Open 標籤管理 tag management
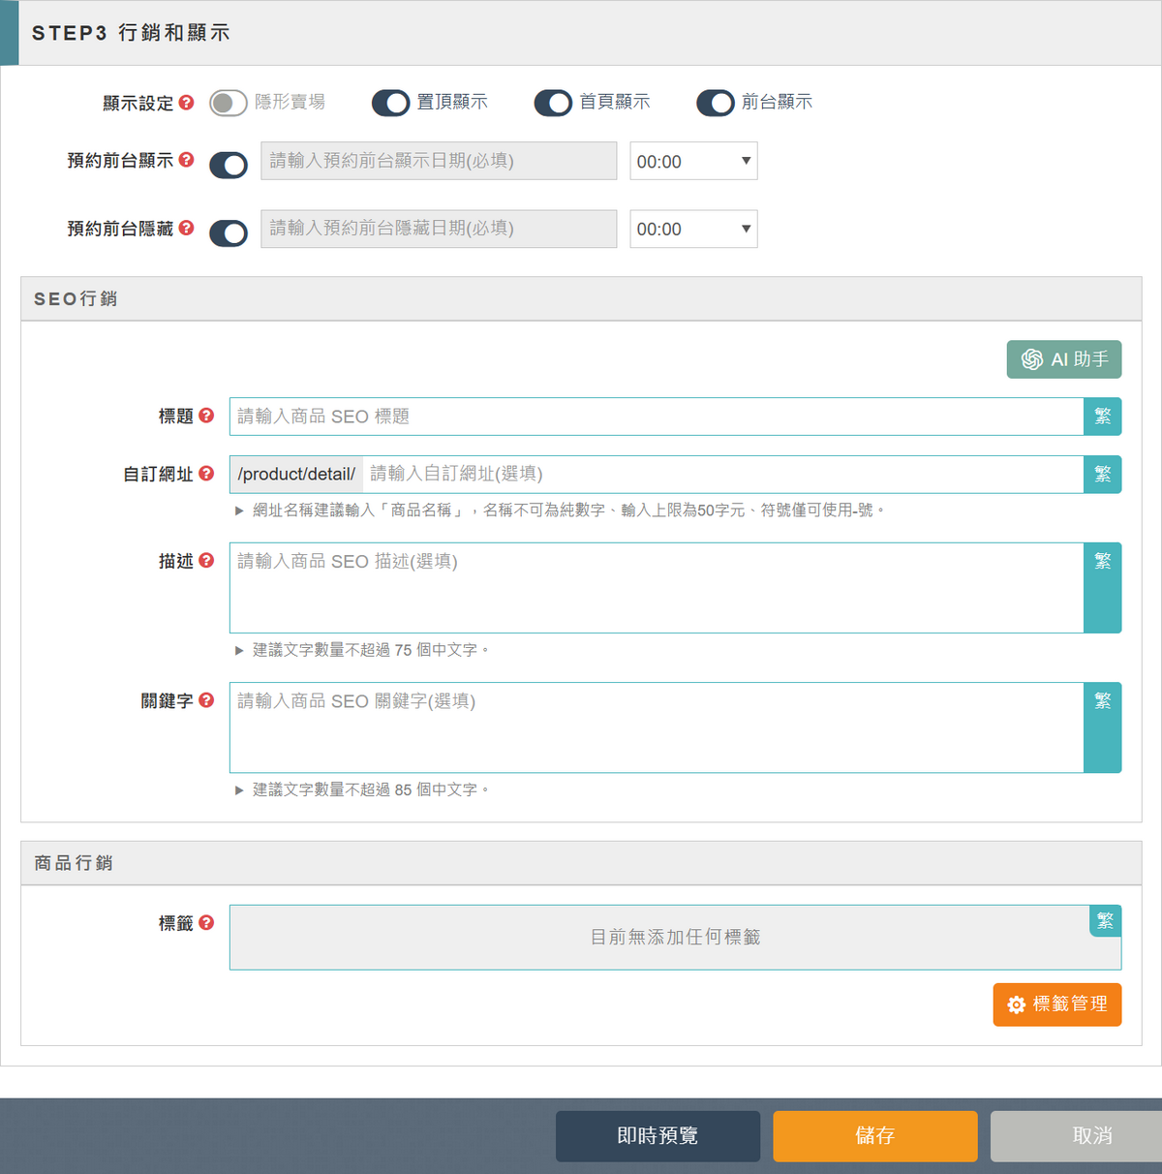 coord(1056,1004)
